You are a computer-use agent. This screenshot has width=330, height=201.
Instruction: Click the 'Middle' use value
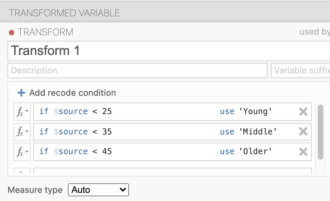click(x=260, y=132)
